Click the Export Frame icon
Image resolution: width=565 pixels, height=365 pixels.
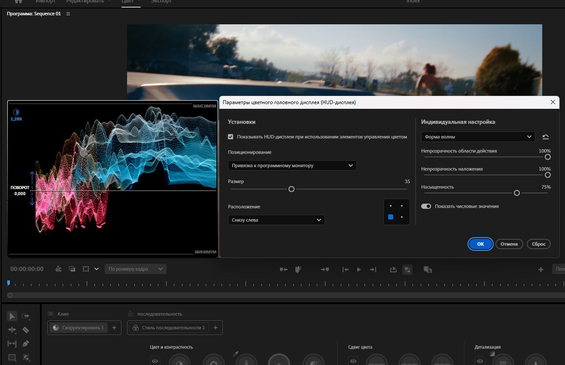click(393, 269)
